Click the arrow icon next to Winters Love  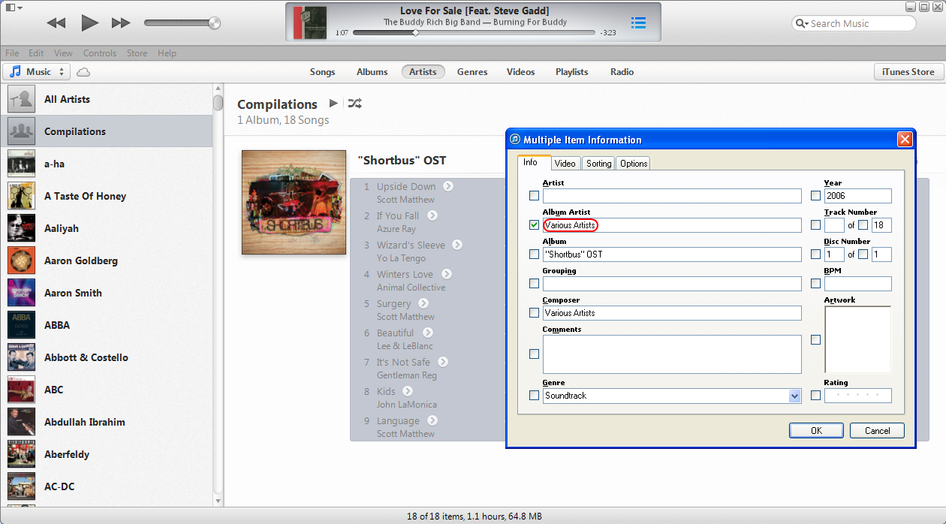pos(447,274)
